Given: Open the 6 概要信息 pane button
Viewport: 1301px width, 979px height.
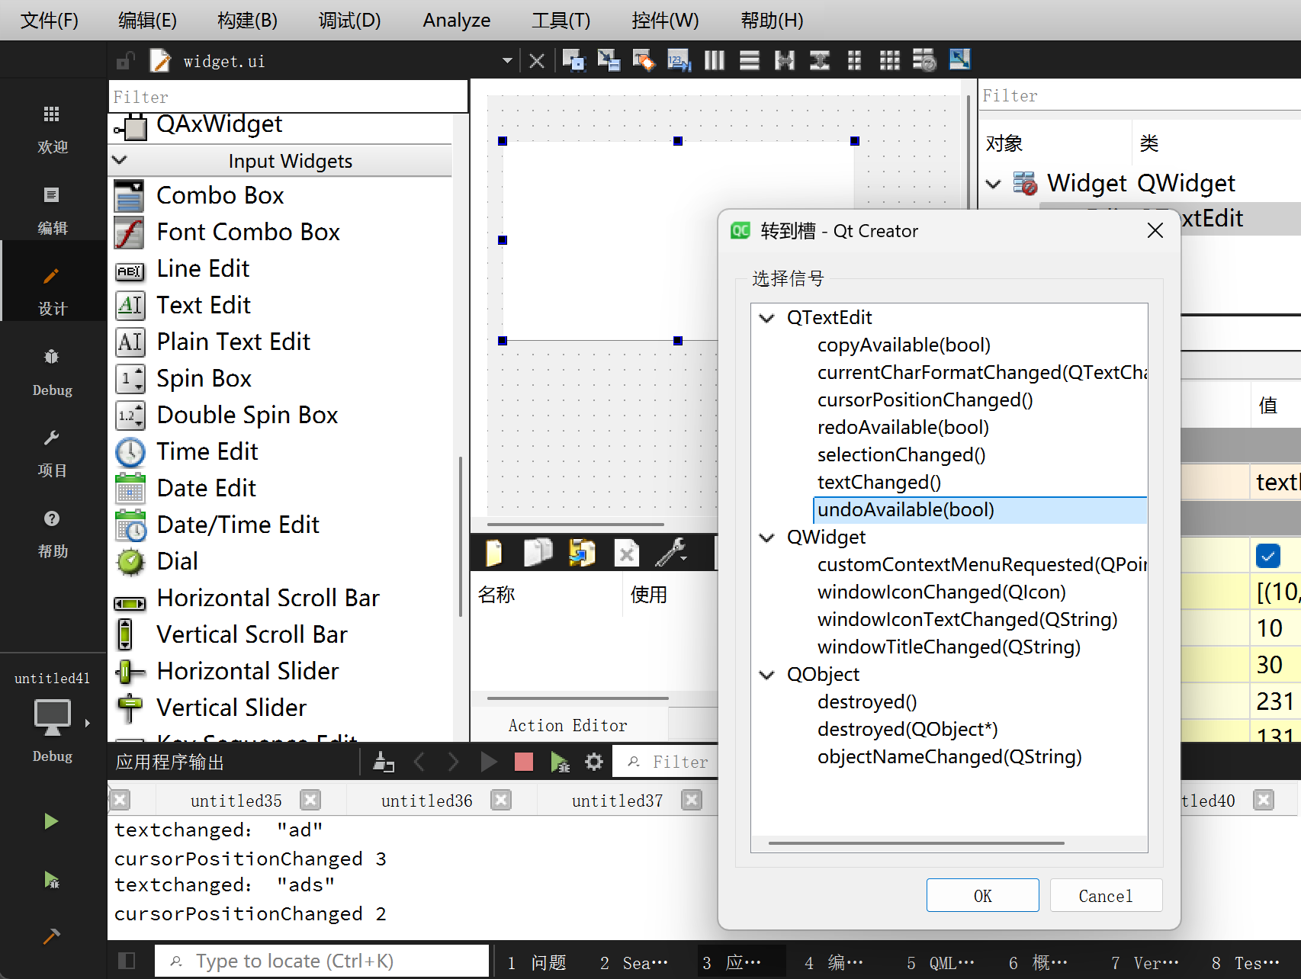Looking at the screenshot, I should [x=1038, y=963].
